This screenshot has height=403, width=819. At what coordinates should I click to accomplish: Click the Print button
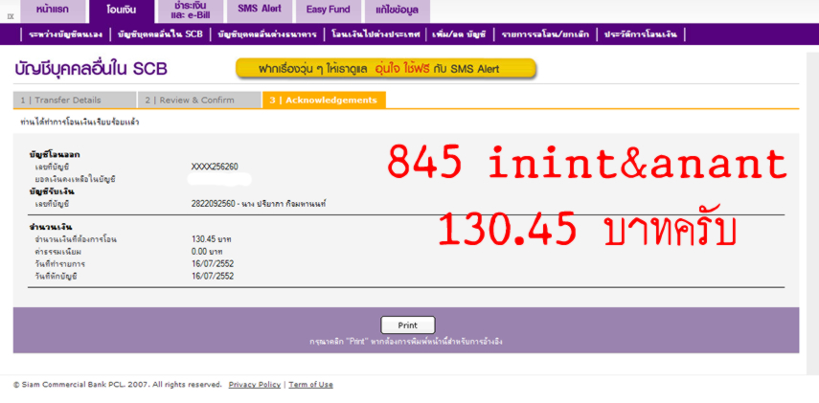point(407,325)
